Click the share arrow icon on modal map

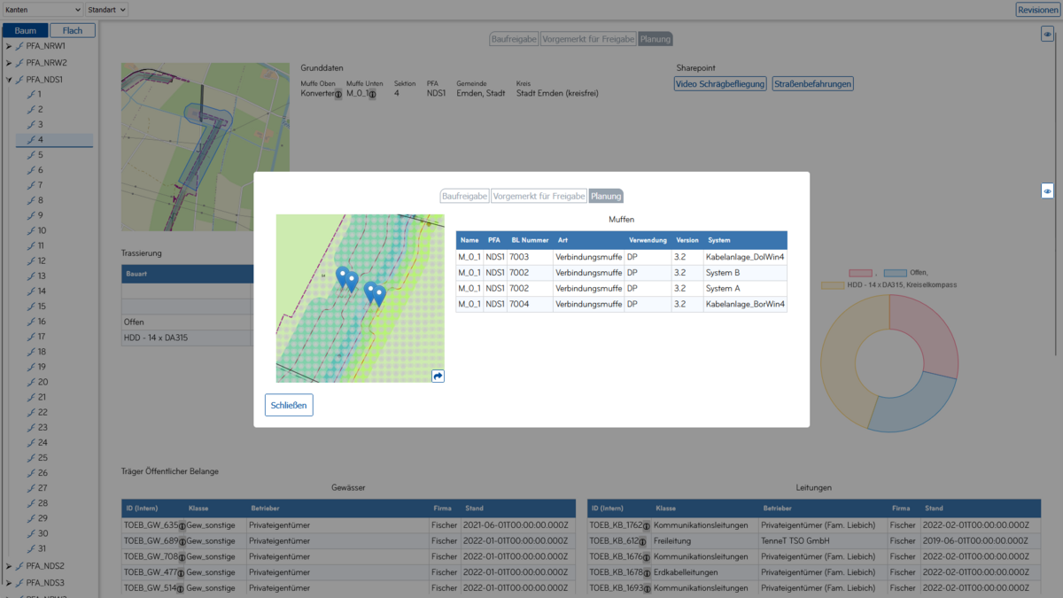coord(438,377)
